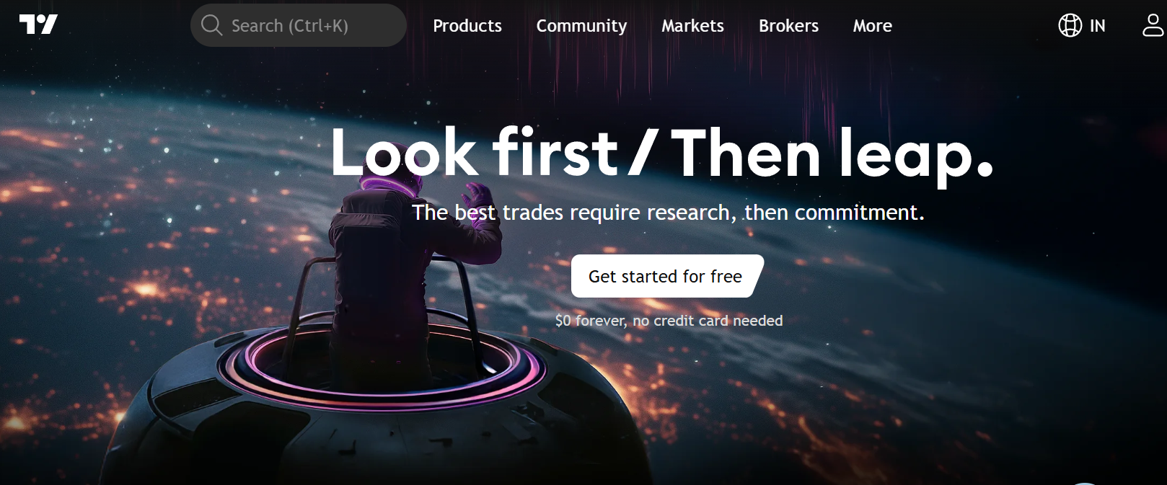Open the user profile menu icon
This screenshot has width=1167, height=485.
pos(1153,25)
